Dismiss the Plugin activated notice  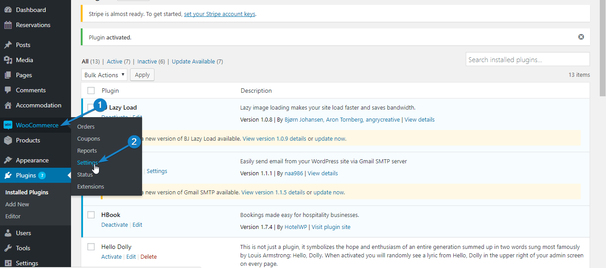tap(581, 37)
